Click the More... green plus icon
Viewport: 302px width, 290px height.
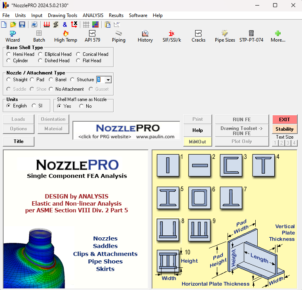(278, 36)
